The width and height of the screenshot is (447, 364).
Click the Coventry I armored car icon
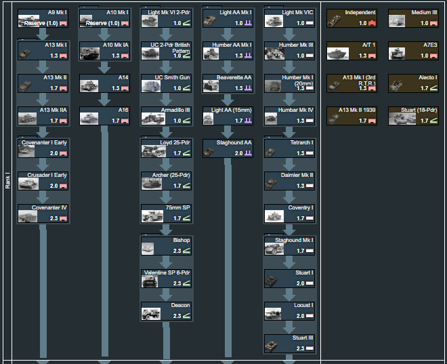point(273,216)
